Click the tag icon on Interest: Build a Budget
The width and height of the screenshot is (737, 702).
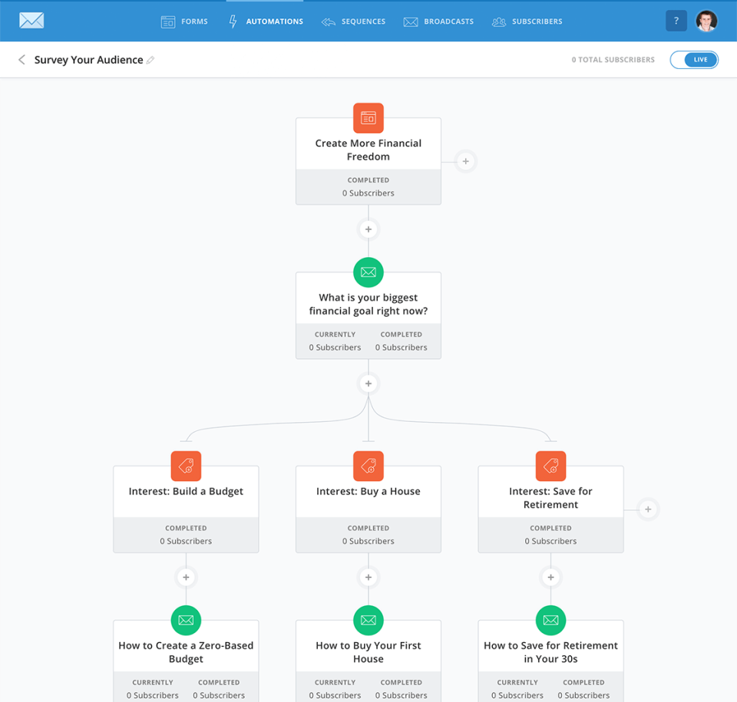coord(185,466)
